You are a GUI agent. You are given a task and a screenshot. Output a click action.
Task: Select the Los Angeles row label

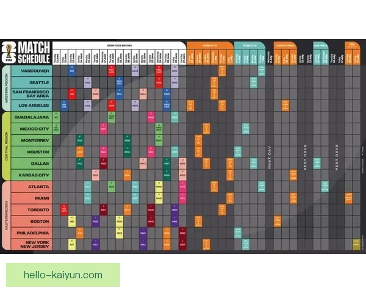(x=31, y=105)
